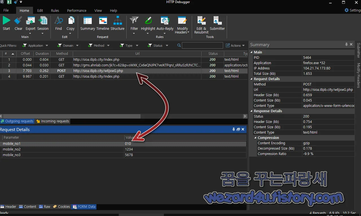Screen dimensions: 361x216
Task: Switch to the Rules ribbon tab
Action: [55, 10]
